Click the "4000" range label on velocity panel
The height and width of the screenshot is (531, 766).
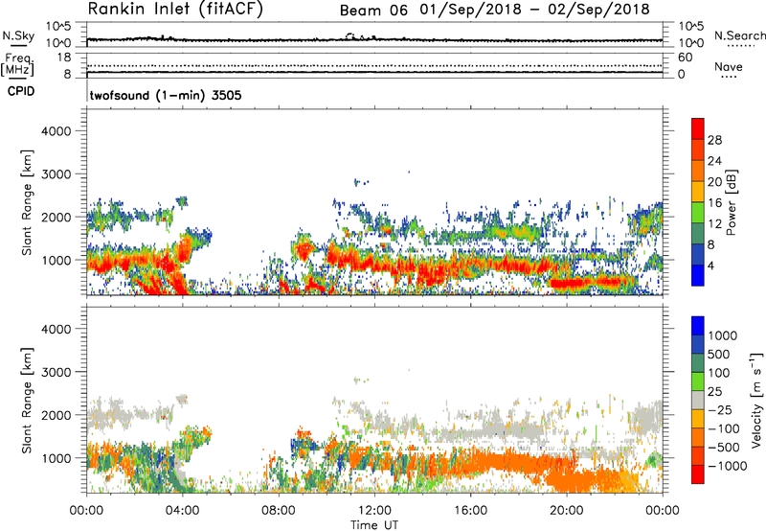(x=56, y=329)
